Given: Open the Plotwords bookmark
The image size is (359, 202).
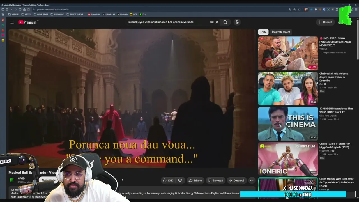Looking at the screenshot, I should click(x=123, y=14).
